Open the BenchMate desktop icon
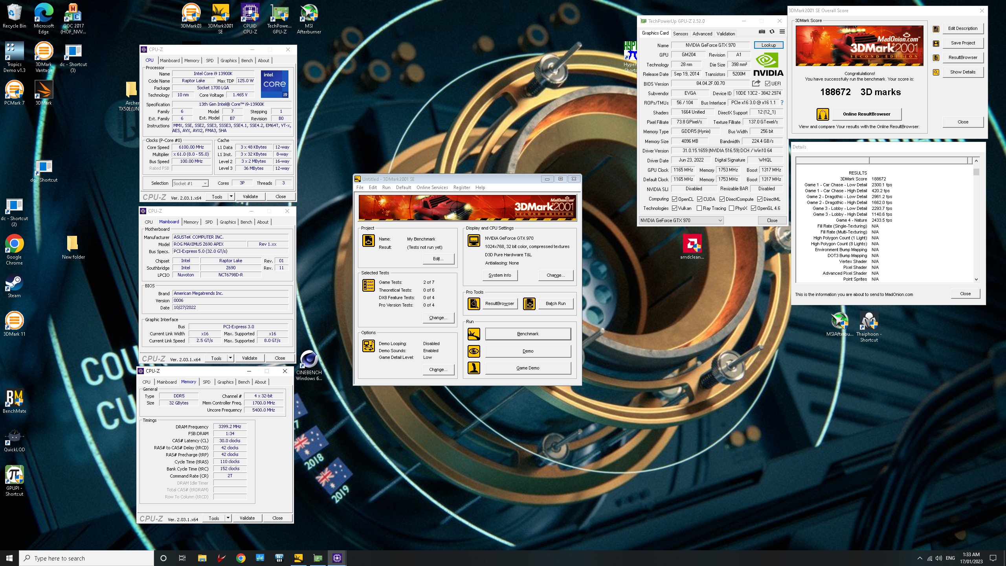1006x566 pixels. (x=15, y=401)
